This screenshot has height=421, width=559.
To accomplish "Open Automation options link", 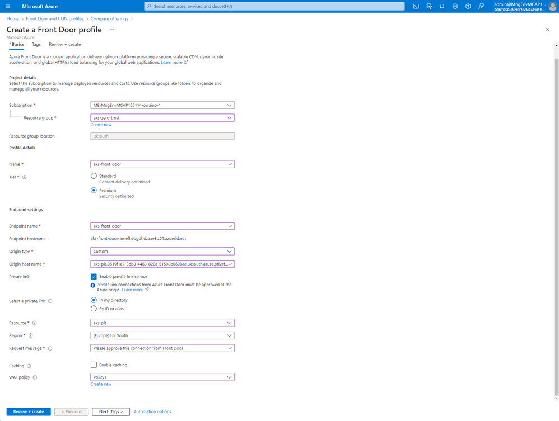I will coord(152,411).
